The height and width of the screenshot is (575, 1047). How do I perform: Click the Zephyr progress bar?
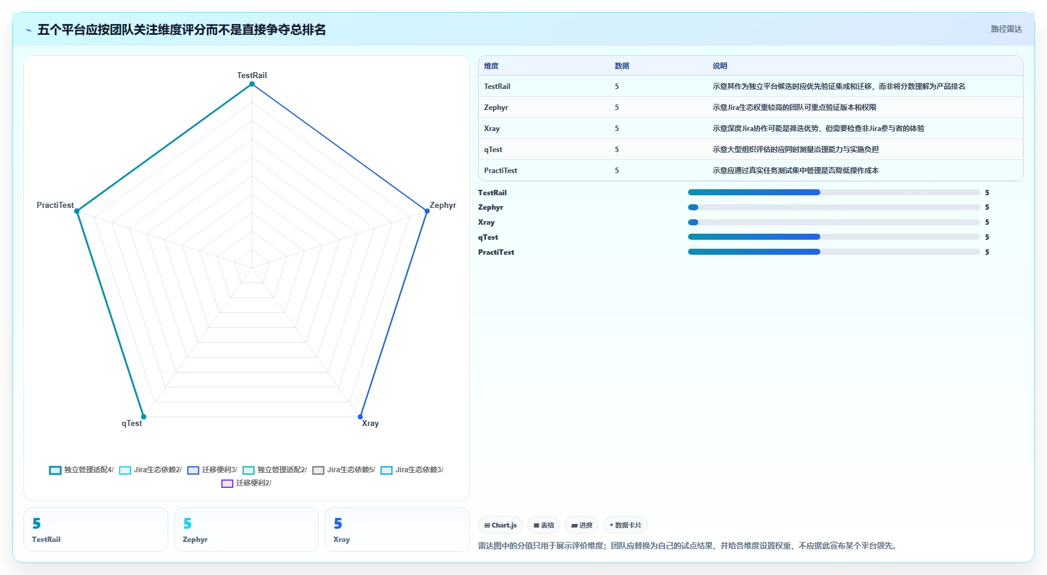(x=834, y=207)
